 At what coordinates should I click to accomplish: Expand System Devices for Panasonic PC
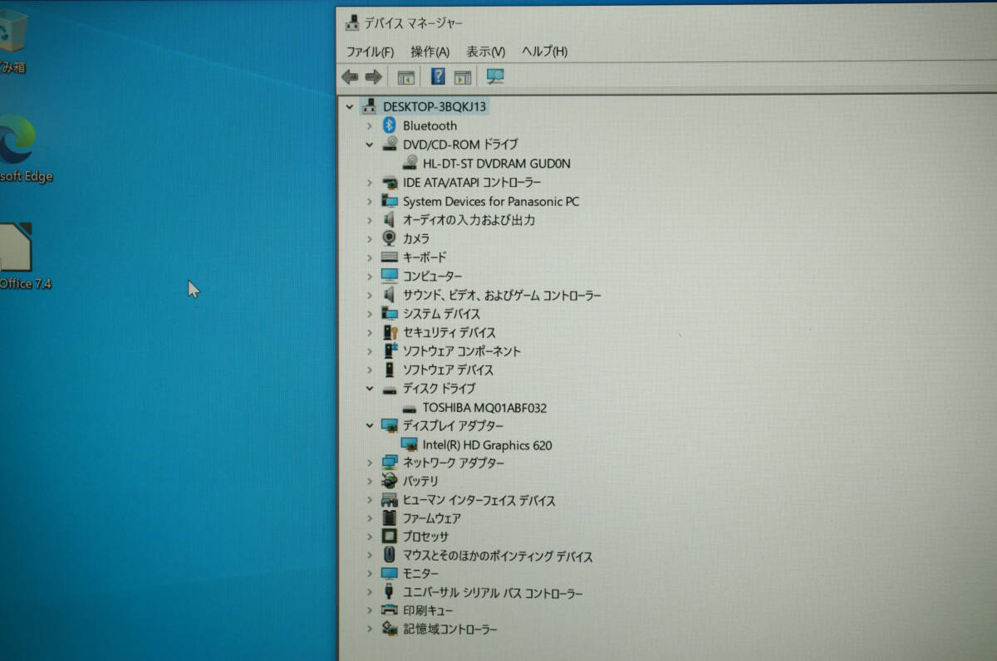370,201
